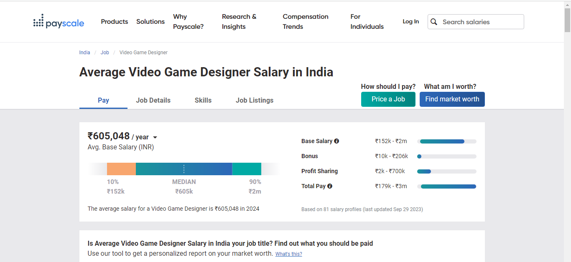Viewport: 571px width, 262px height.
Task: Switch to the Job Details tab
Action: 153,100
